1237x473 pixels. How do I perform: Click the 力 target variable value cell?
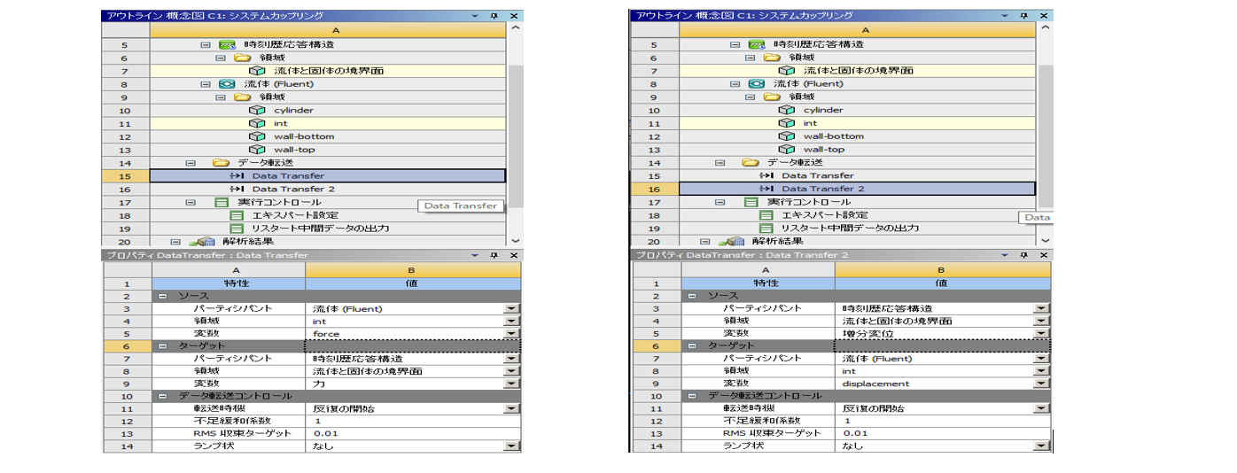(406, 384)
